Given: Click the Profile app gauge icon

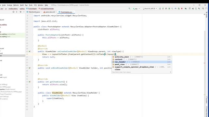Looking at the screenshot, I should (x=176, y=9).
